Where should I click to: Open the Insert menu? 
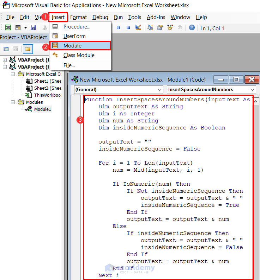point(58,17)
